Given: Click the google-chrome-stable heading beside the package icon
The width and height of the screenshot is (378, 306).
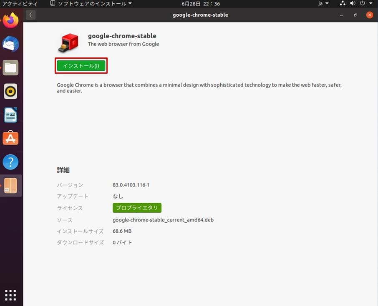Looking at the screenshot, I should pos(122,36).
